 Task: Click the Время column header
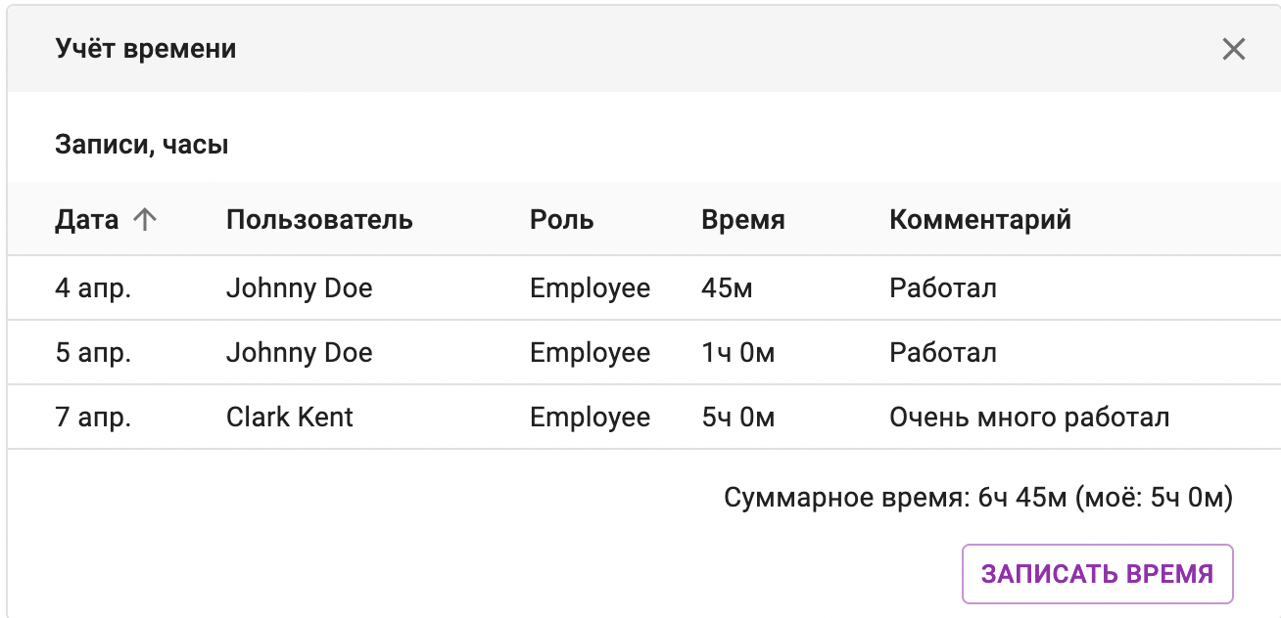click(x=743, y=219)
